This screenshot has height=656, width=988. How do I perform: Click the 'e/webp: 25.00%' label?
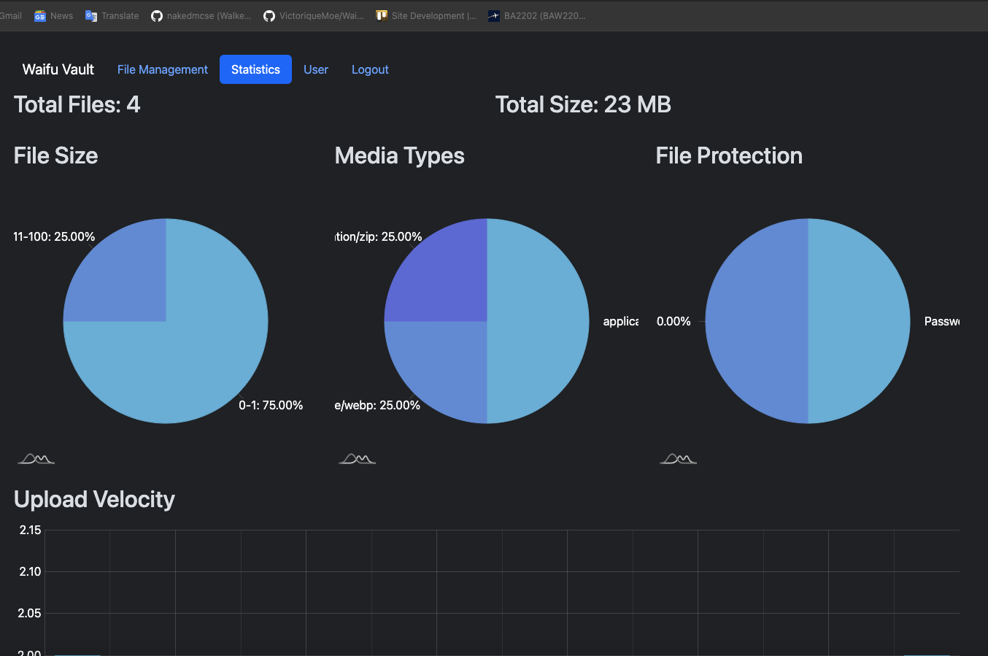377,405
